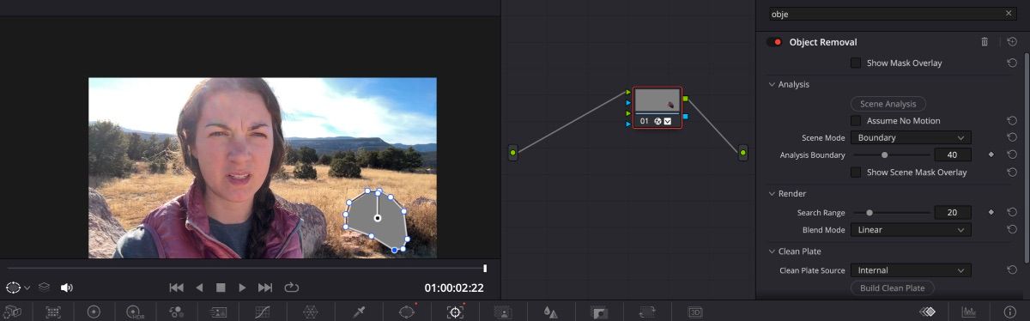Delete the Object Removal effect with trash icon
1030x321 pixels.
pos(985,41)
